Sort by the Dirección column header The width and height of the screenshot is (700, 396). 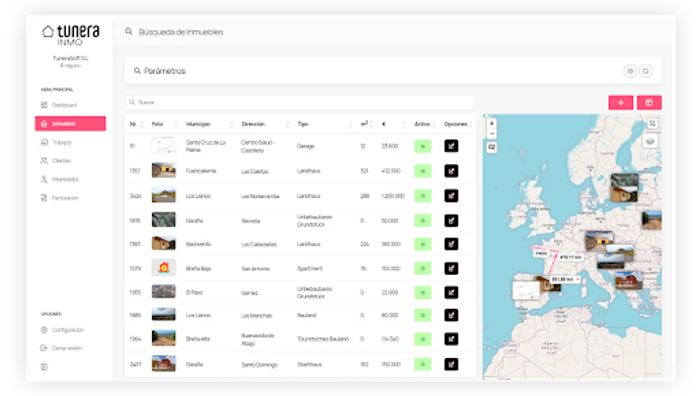[x=253, y=124]
